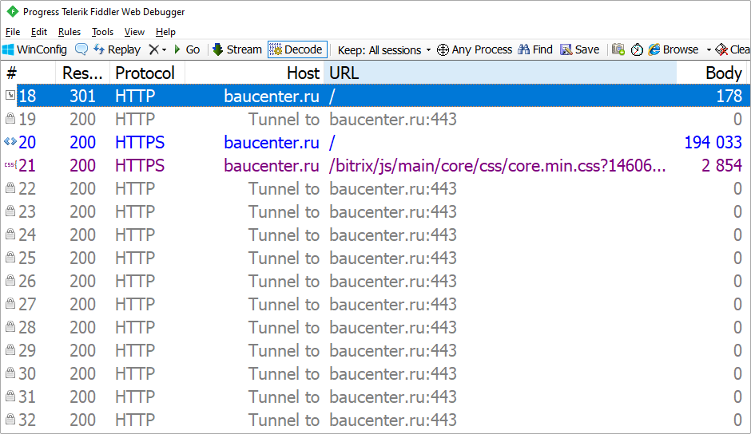Screen dimensions: 751x434
Task: Open the Help menu
Action: point(165,32)
